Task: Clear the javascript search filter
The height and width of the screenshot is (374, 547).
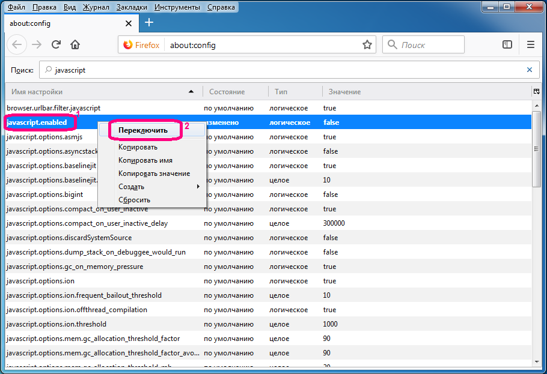Action: (529, 70)
